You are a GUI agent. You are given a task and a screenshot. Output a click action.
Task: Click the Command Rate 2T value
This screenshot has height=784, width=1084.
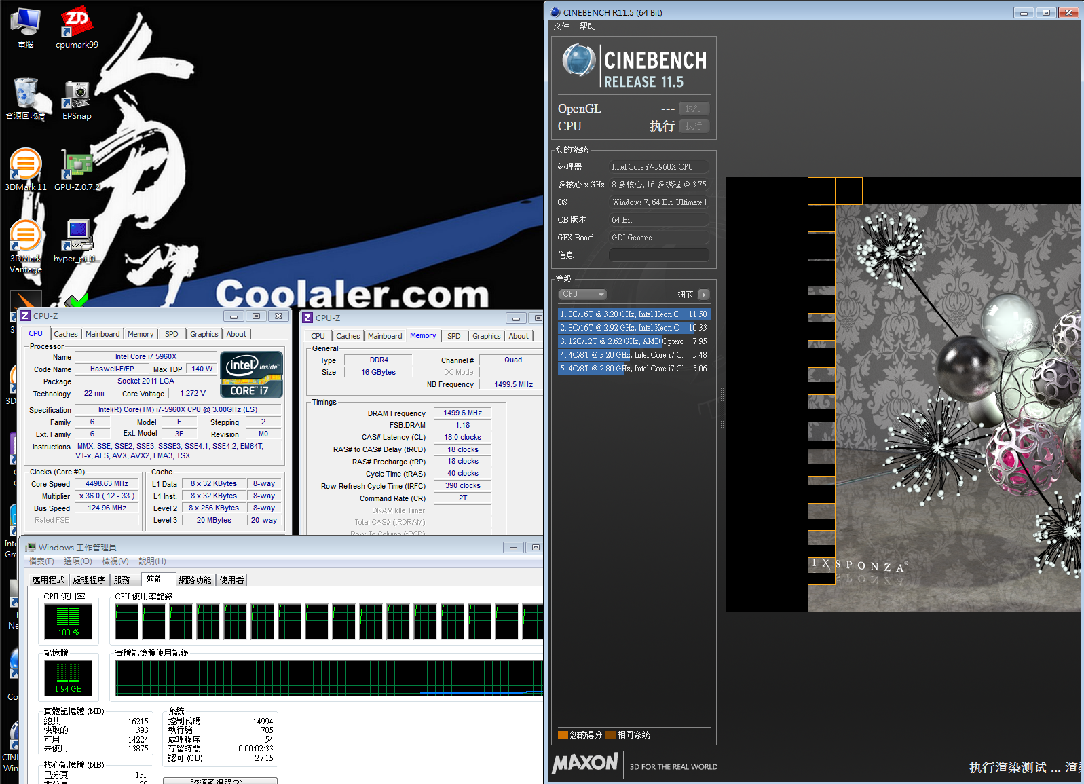coord(463,498)
